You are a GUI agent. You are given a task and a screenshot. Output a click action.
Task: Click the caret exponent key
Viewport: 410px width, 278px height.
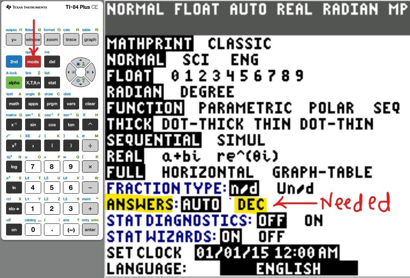pyautogui.click(x=90, y=125)
